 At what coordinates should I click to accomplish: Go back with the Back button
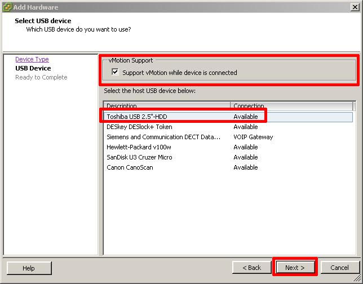pos(251,268)
